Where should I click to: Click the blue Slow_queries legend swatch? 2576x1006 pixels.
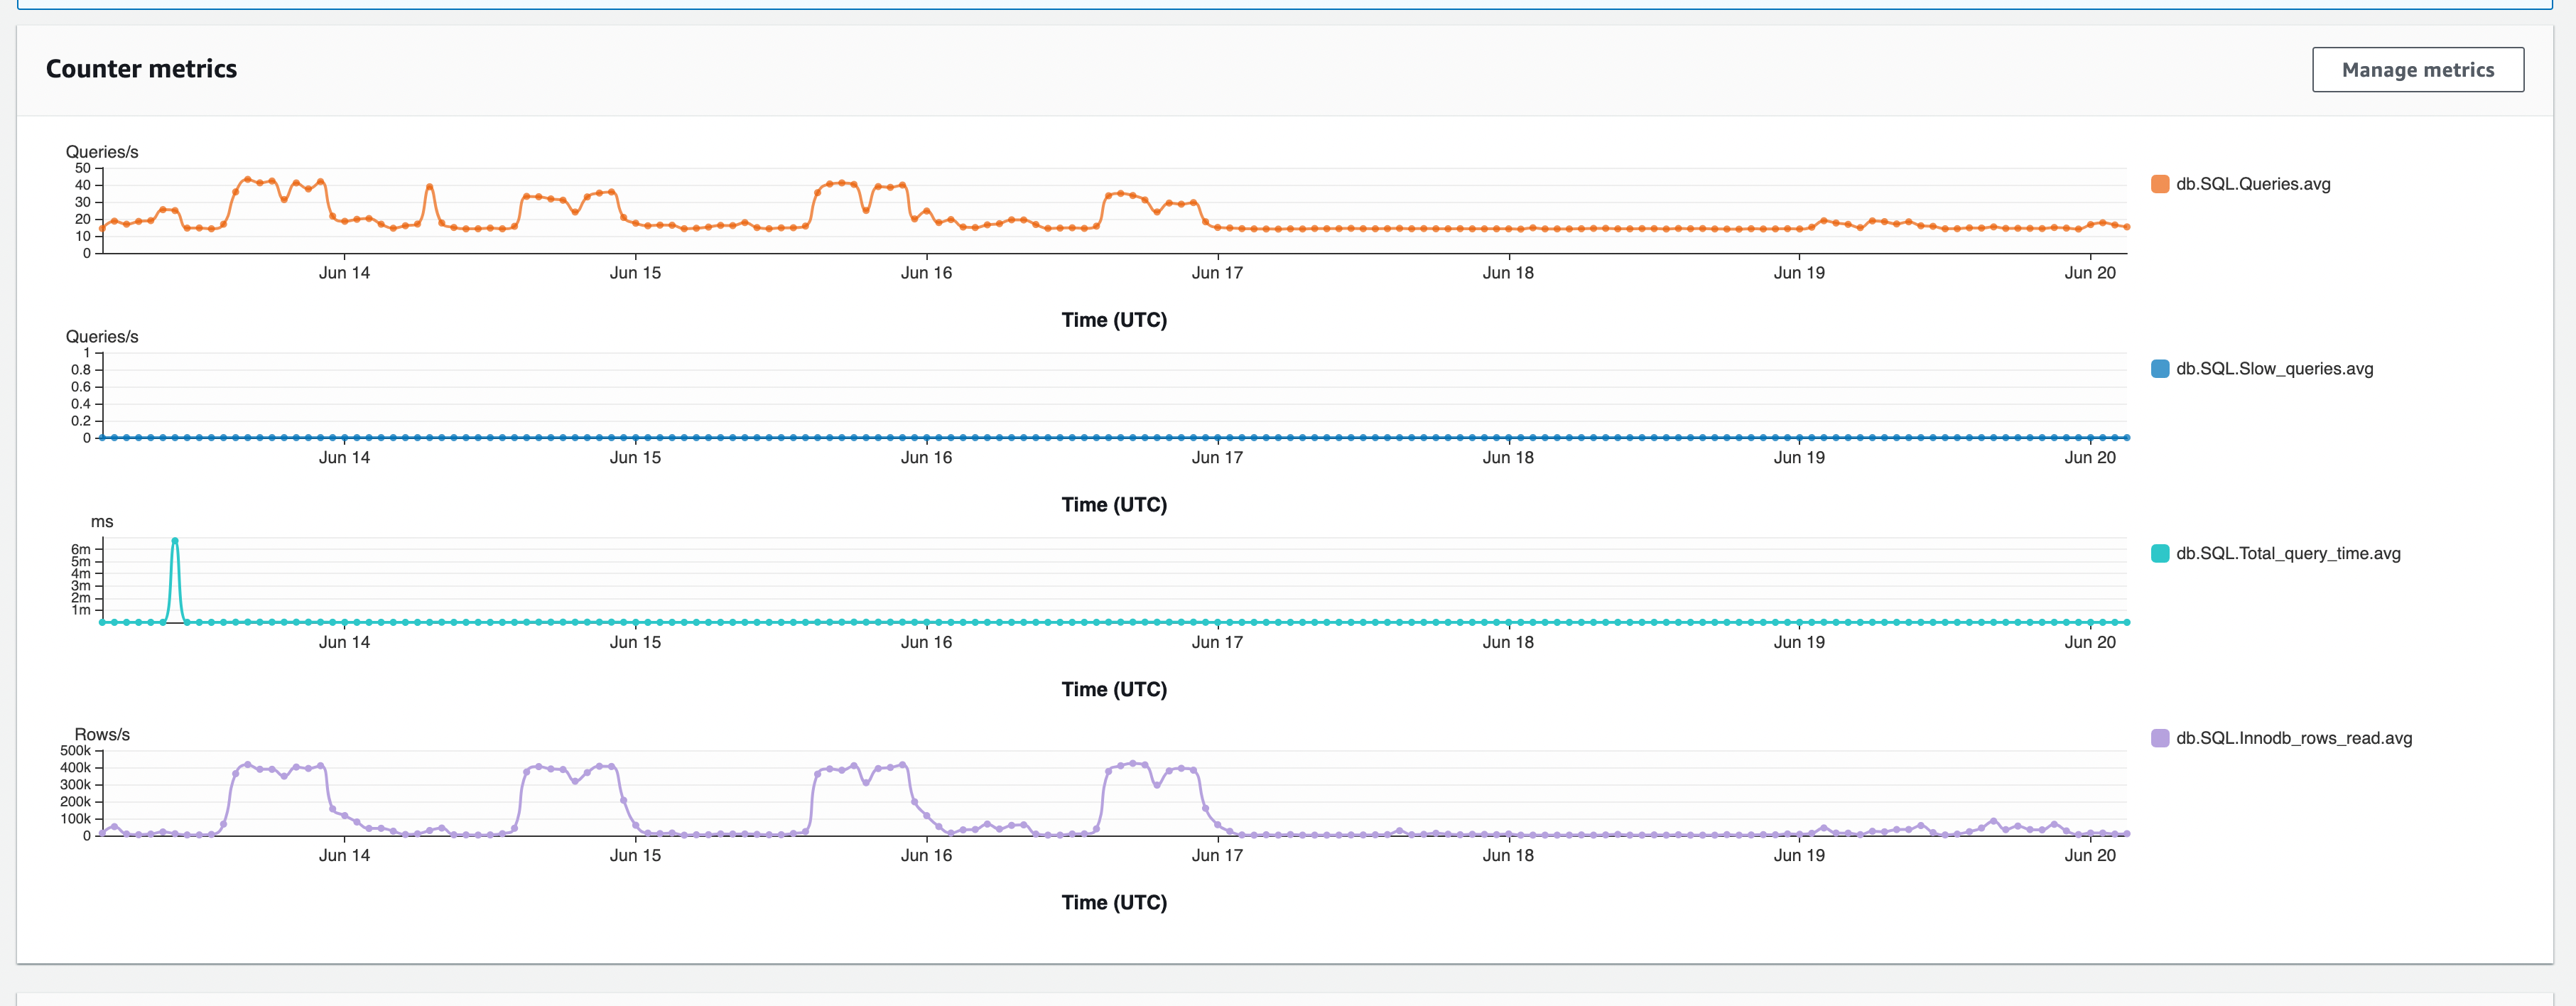click(2159, 369)
